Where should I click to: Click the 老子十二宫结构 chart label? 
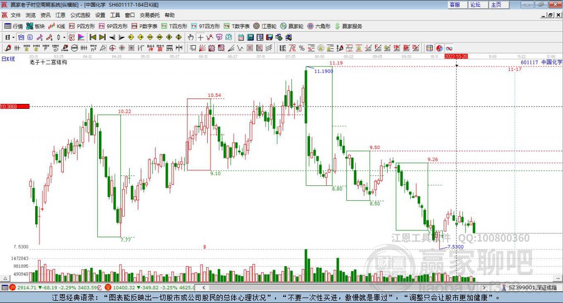48,62
